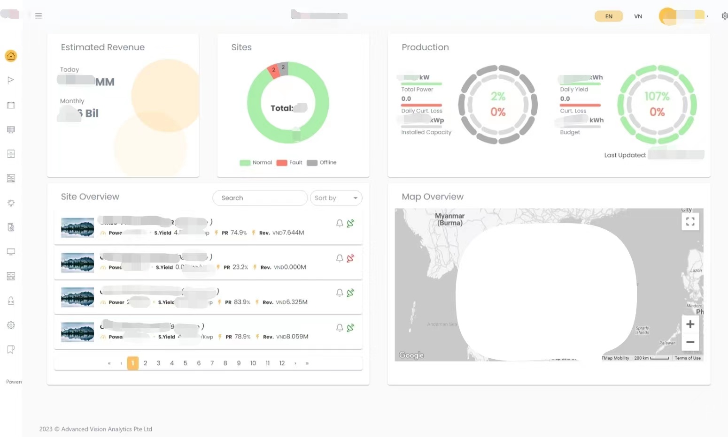Click the red satellite icon for PR 23.2% site
The height and width of the screenshot is (437, 728).
click(x=350, y=258)
